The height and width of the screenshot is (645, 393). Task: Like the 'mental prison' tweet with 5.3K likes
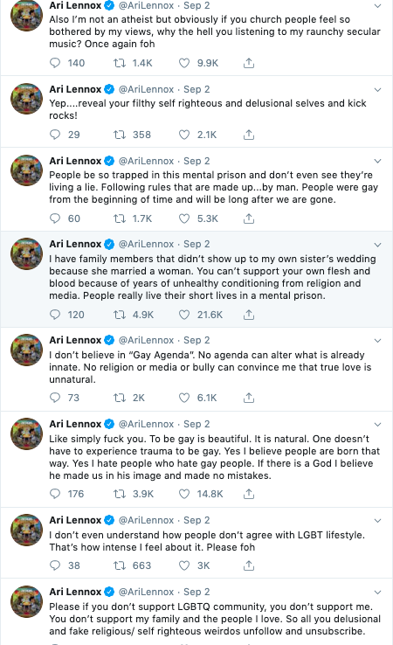(184, 218)
